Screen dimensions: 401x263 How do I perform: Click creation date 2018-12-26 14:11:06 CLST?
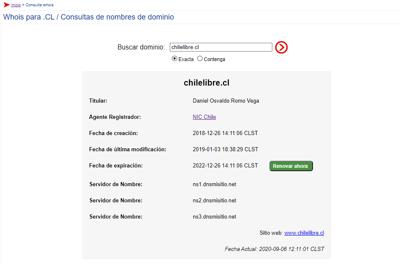pos(225,133)
